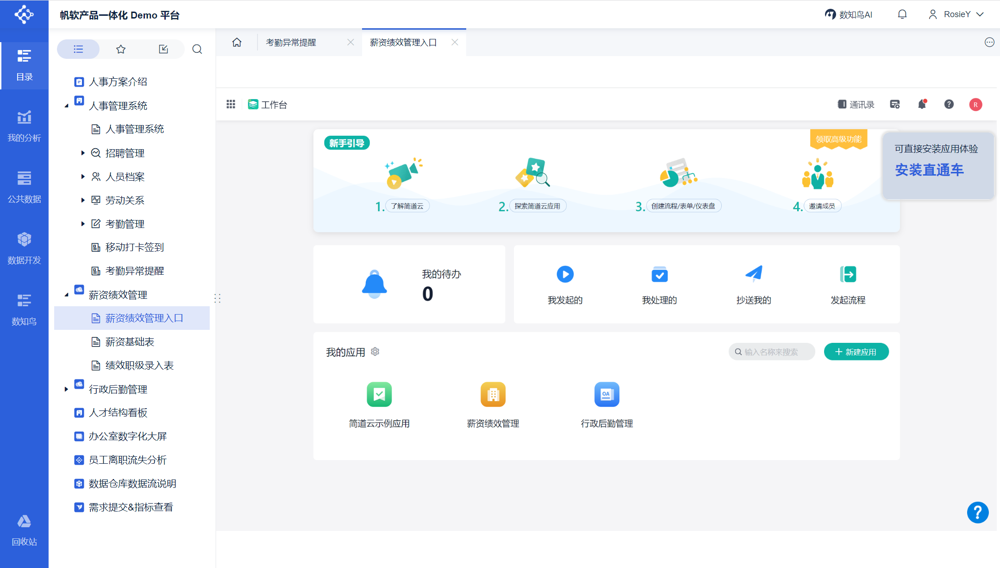
Task: Switch to the favorites star view
Action: point(121,49)
